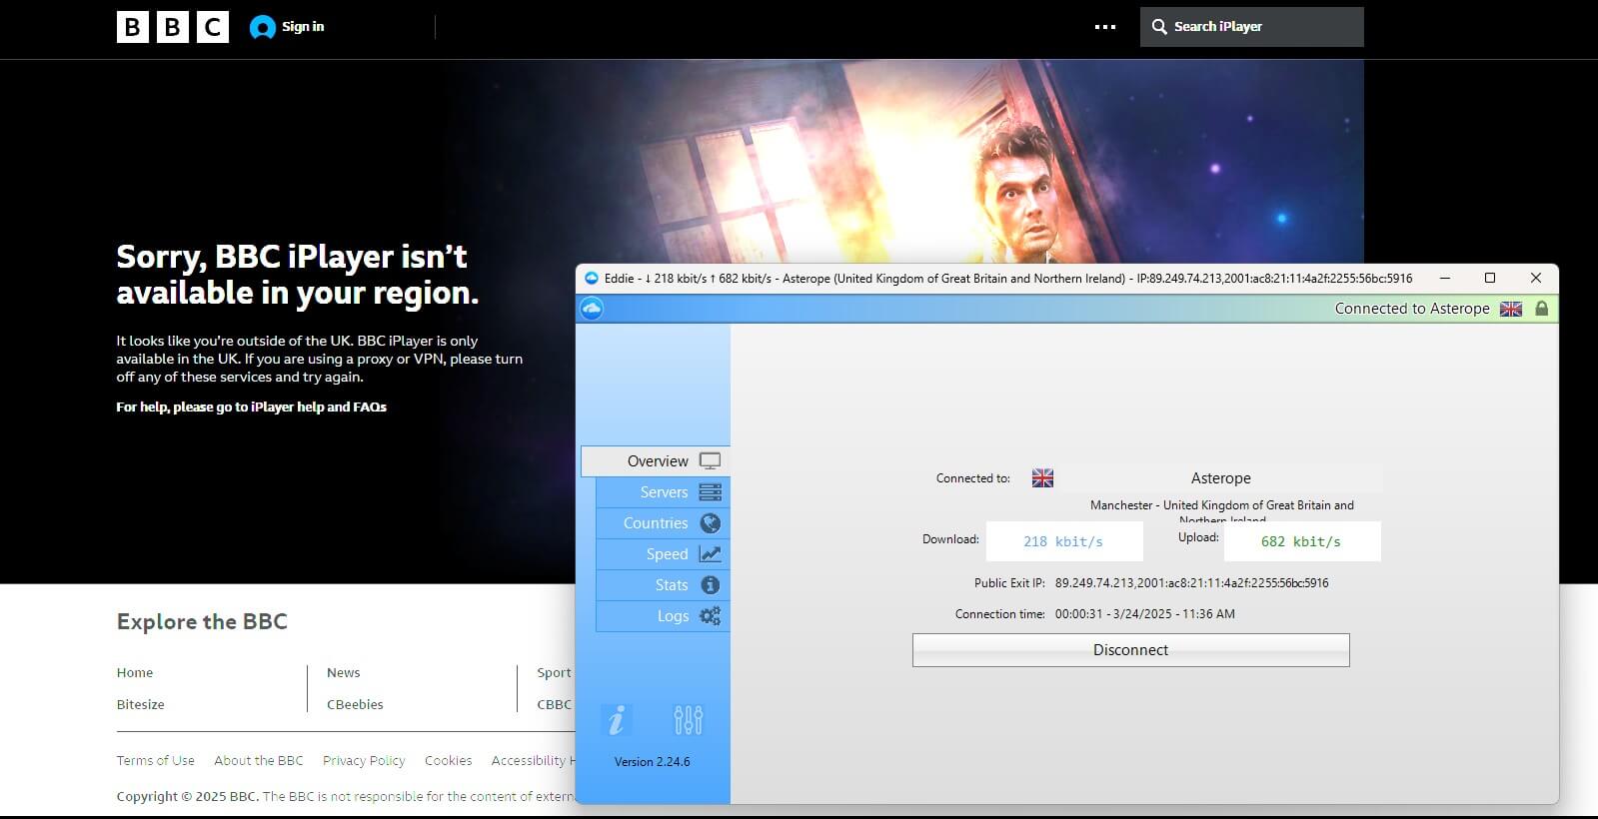The image size is (1598, 819).
Task: Click the Manchester location text
Action: pos(1221,512)
